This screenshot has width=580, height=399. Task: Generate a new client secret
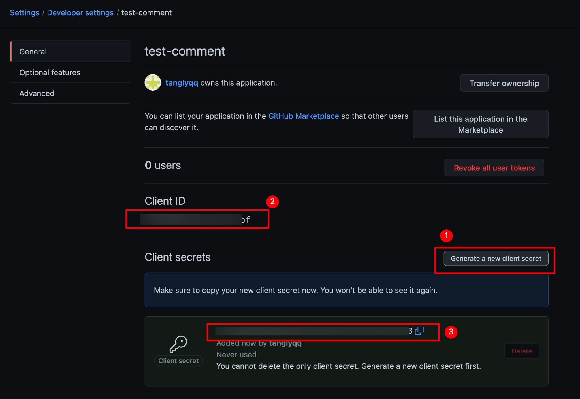tap(496, 258)
